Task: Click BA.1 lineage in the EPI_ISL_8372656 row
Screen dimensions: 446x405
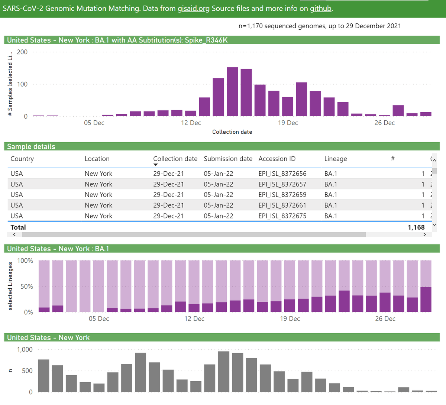Action: coord(331,174)
